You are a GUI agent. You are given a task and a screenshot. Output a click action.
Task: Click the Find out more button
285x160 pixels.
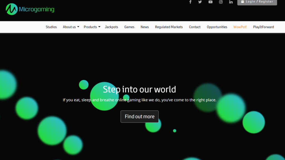[139, 116]
